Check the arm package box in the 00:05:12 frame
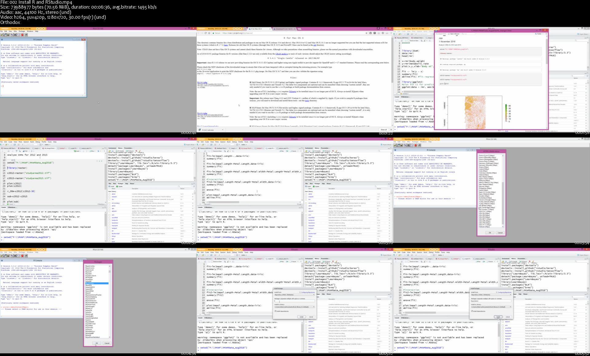This screenshot has width=590, height=356. click(306, 325)
